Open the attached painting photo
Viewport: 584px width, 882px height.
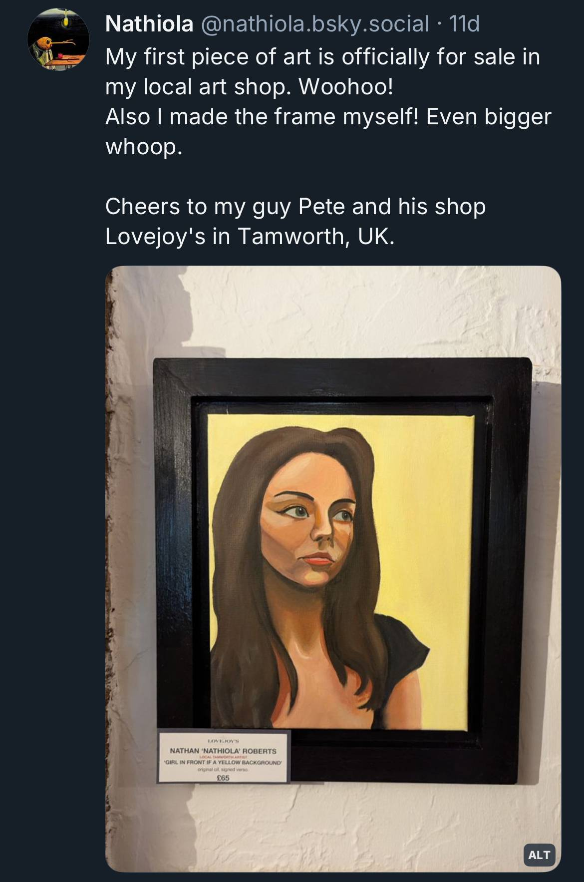pyautogui.click(x=333, y=569)
